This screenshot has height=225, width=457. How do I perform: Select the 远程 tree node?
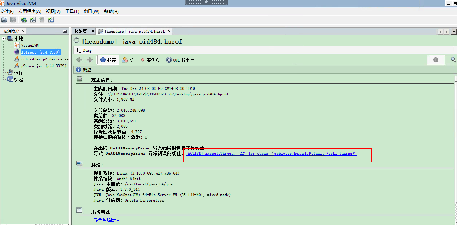pyautogui.click(x=18, y=73)
